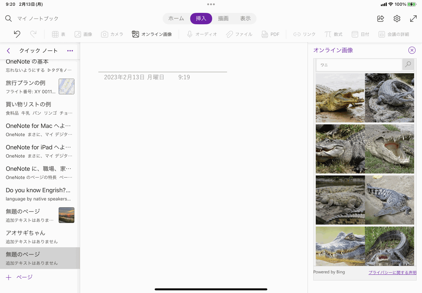Close the オンライン画像 panel
422x293 pixels.
click(412, 50)
